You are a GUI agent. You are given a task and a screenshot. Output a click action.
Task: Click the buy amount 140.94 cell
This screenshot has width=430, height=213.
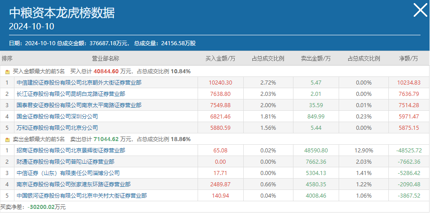(x=221, y=196)
